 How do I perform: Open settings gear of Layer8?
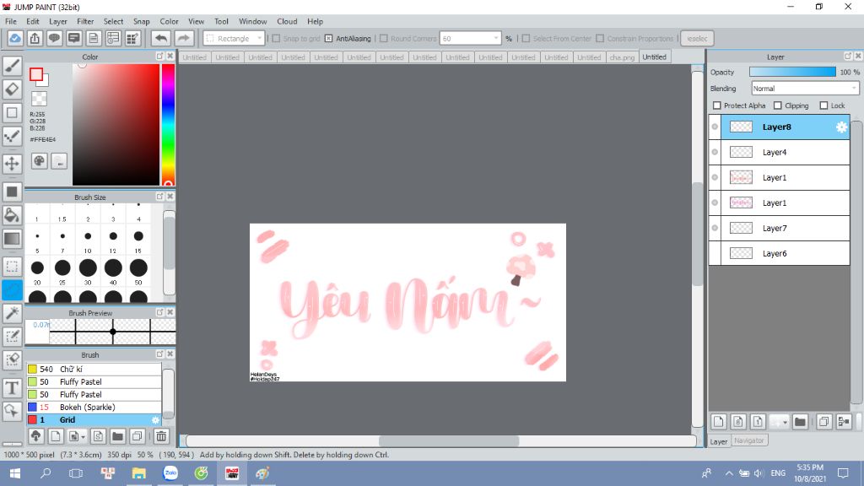(841, 127)
